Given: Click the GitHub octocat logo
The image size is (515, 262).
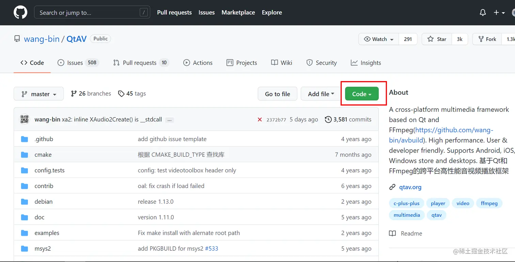Looking at the screenshot, I should (x=20, y=13).
